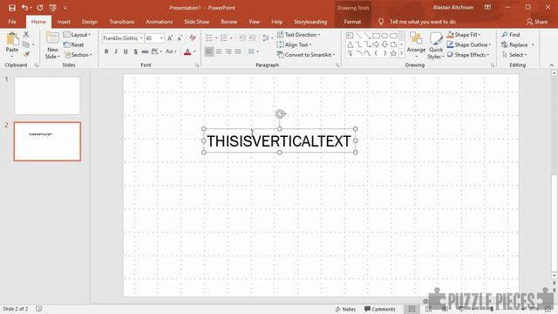Toggle the Notes pane
The image size is (558, 314).
click(345, 309)
